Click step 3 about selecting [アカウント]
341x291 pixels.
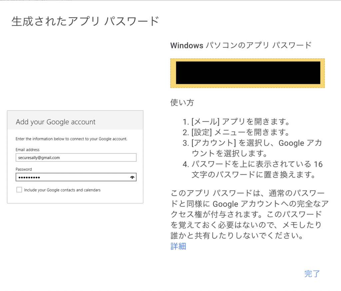click(252, 148)
